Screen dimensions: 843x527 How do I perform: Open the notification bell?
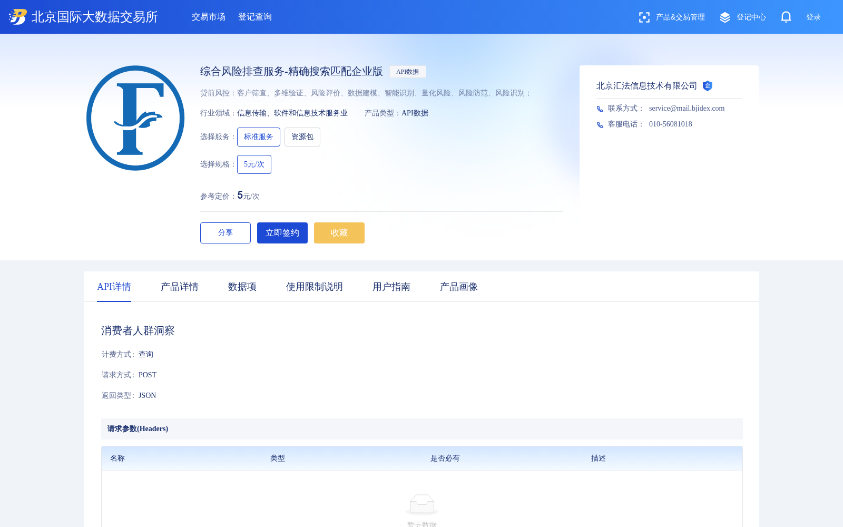click(786, 17)
